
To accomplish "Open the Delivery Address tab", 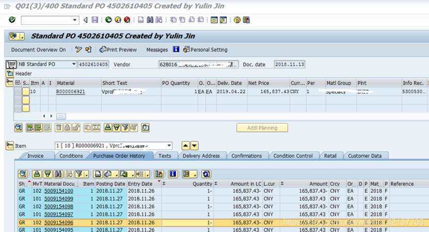I will (201, 156).
